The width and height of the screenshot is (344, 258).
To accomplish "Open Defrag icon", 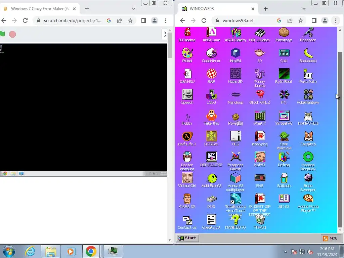I will (x=284, y=159).
